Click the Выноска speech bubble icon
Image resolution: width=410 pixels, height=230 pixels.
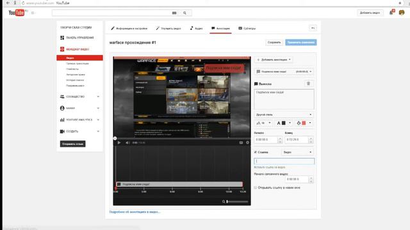(x=256, y=84)
